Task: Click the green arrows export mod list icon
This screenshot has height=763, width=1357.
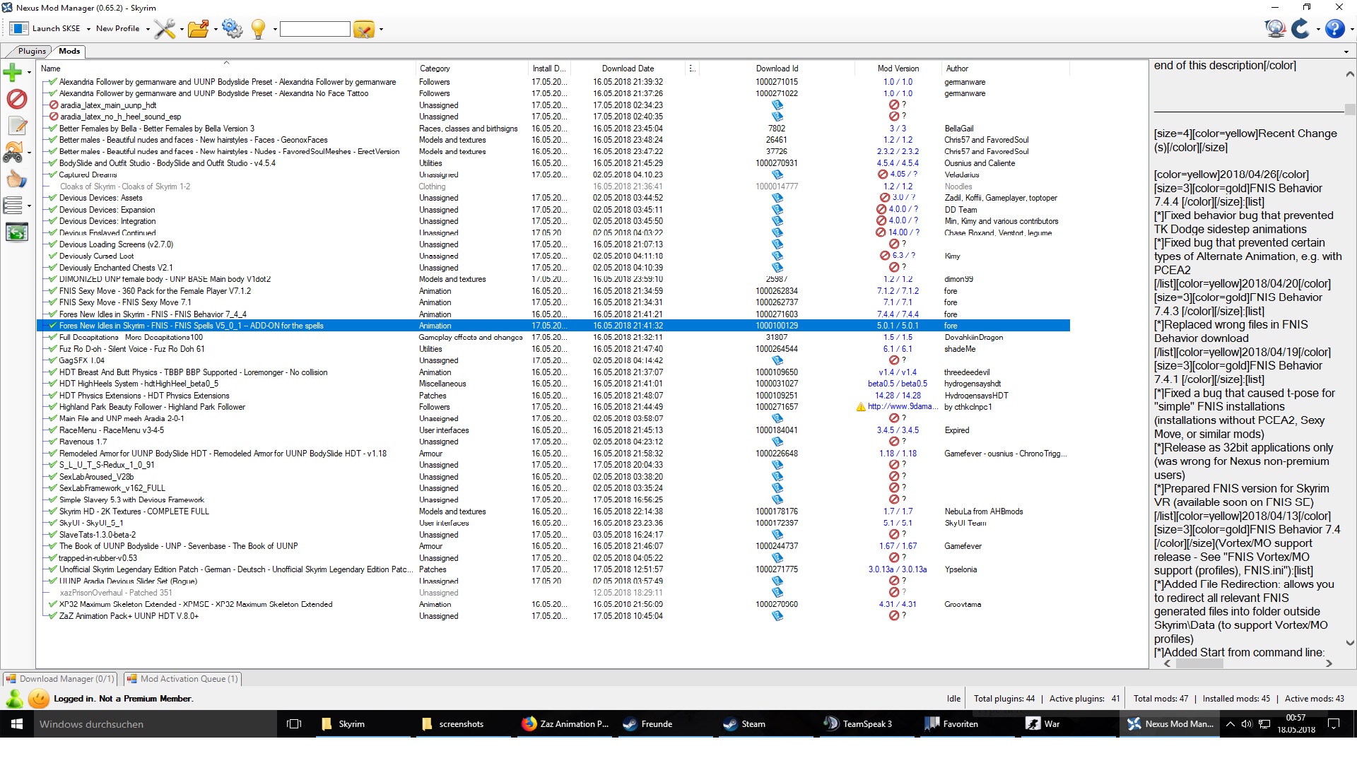Action: [17, 232]
